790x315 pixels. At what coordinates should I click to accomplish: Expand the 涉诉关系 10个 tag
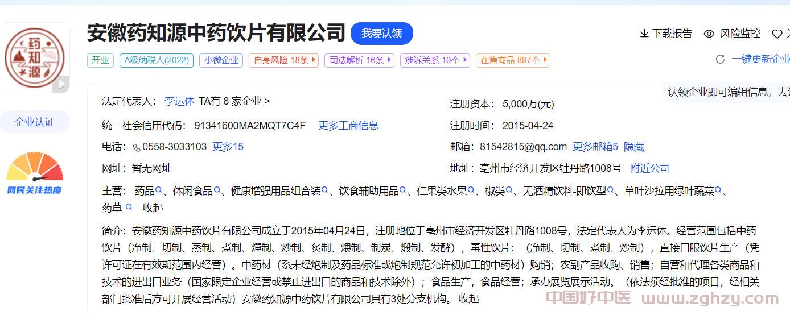click(435, 60)
